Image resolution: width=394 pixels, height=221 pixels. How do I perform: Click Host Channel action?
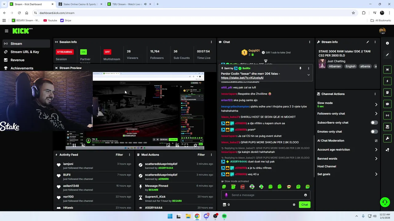[x=327, y=166]
